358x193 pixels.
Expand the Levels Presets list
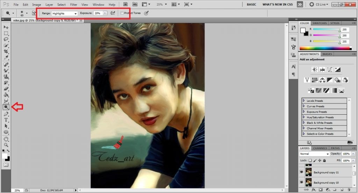point(304,101)
